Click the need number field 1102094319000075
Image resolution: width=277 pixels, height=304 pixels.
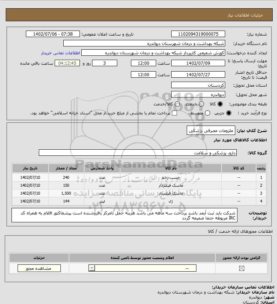[x=198, y=34]
